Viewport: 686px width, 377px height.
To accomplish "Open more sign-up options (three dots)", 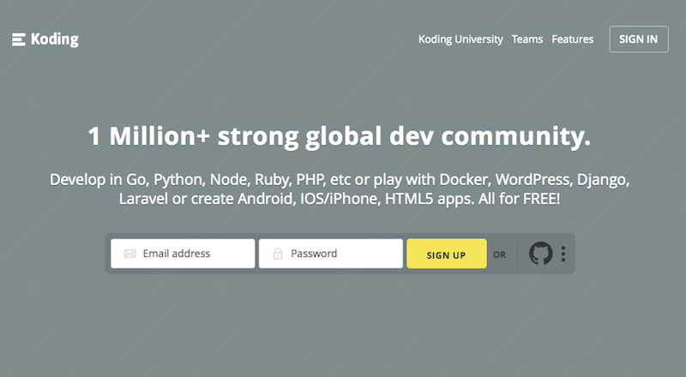I will point(563,254).
